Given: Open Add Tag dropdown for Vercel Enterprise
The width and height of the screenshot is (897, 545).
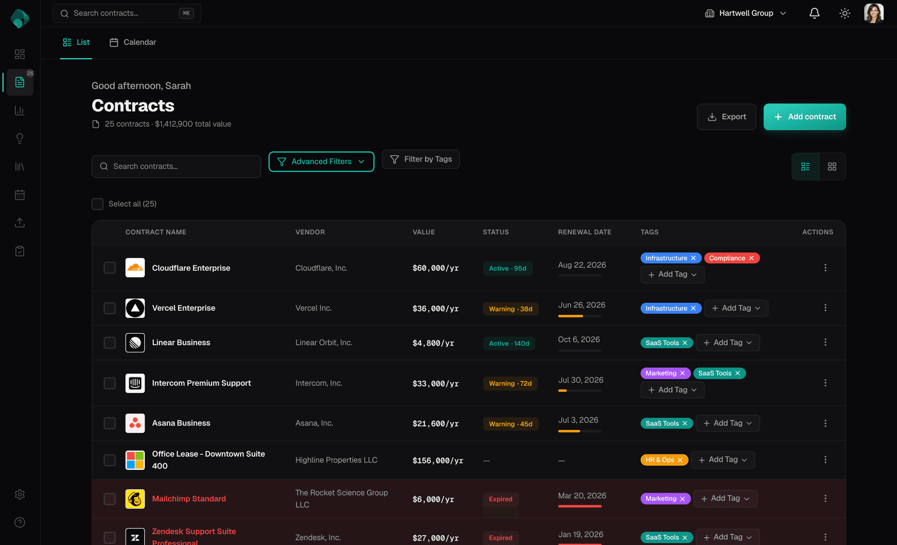Looking at the screenshot, I should point(736,308).
